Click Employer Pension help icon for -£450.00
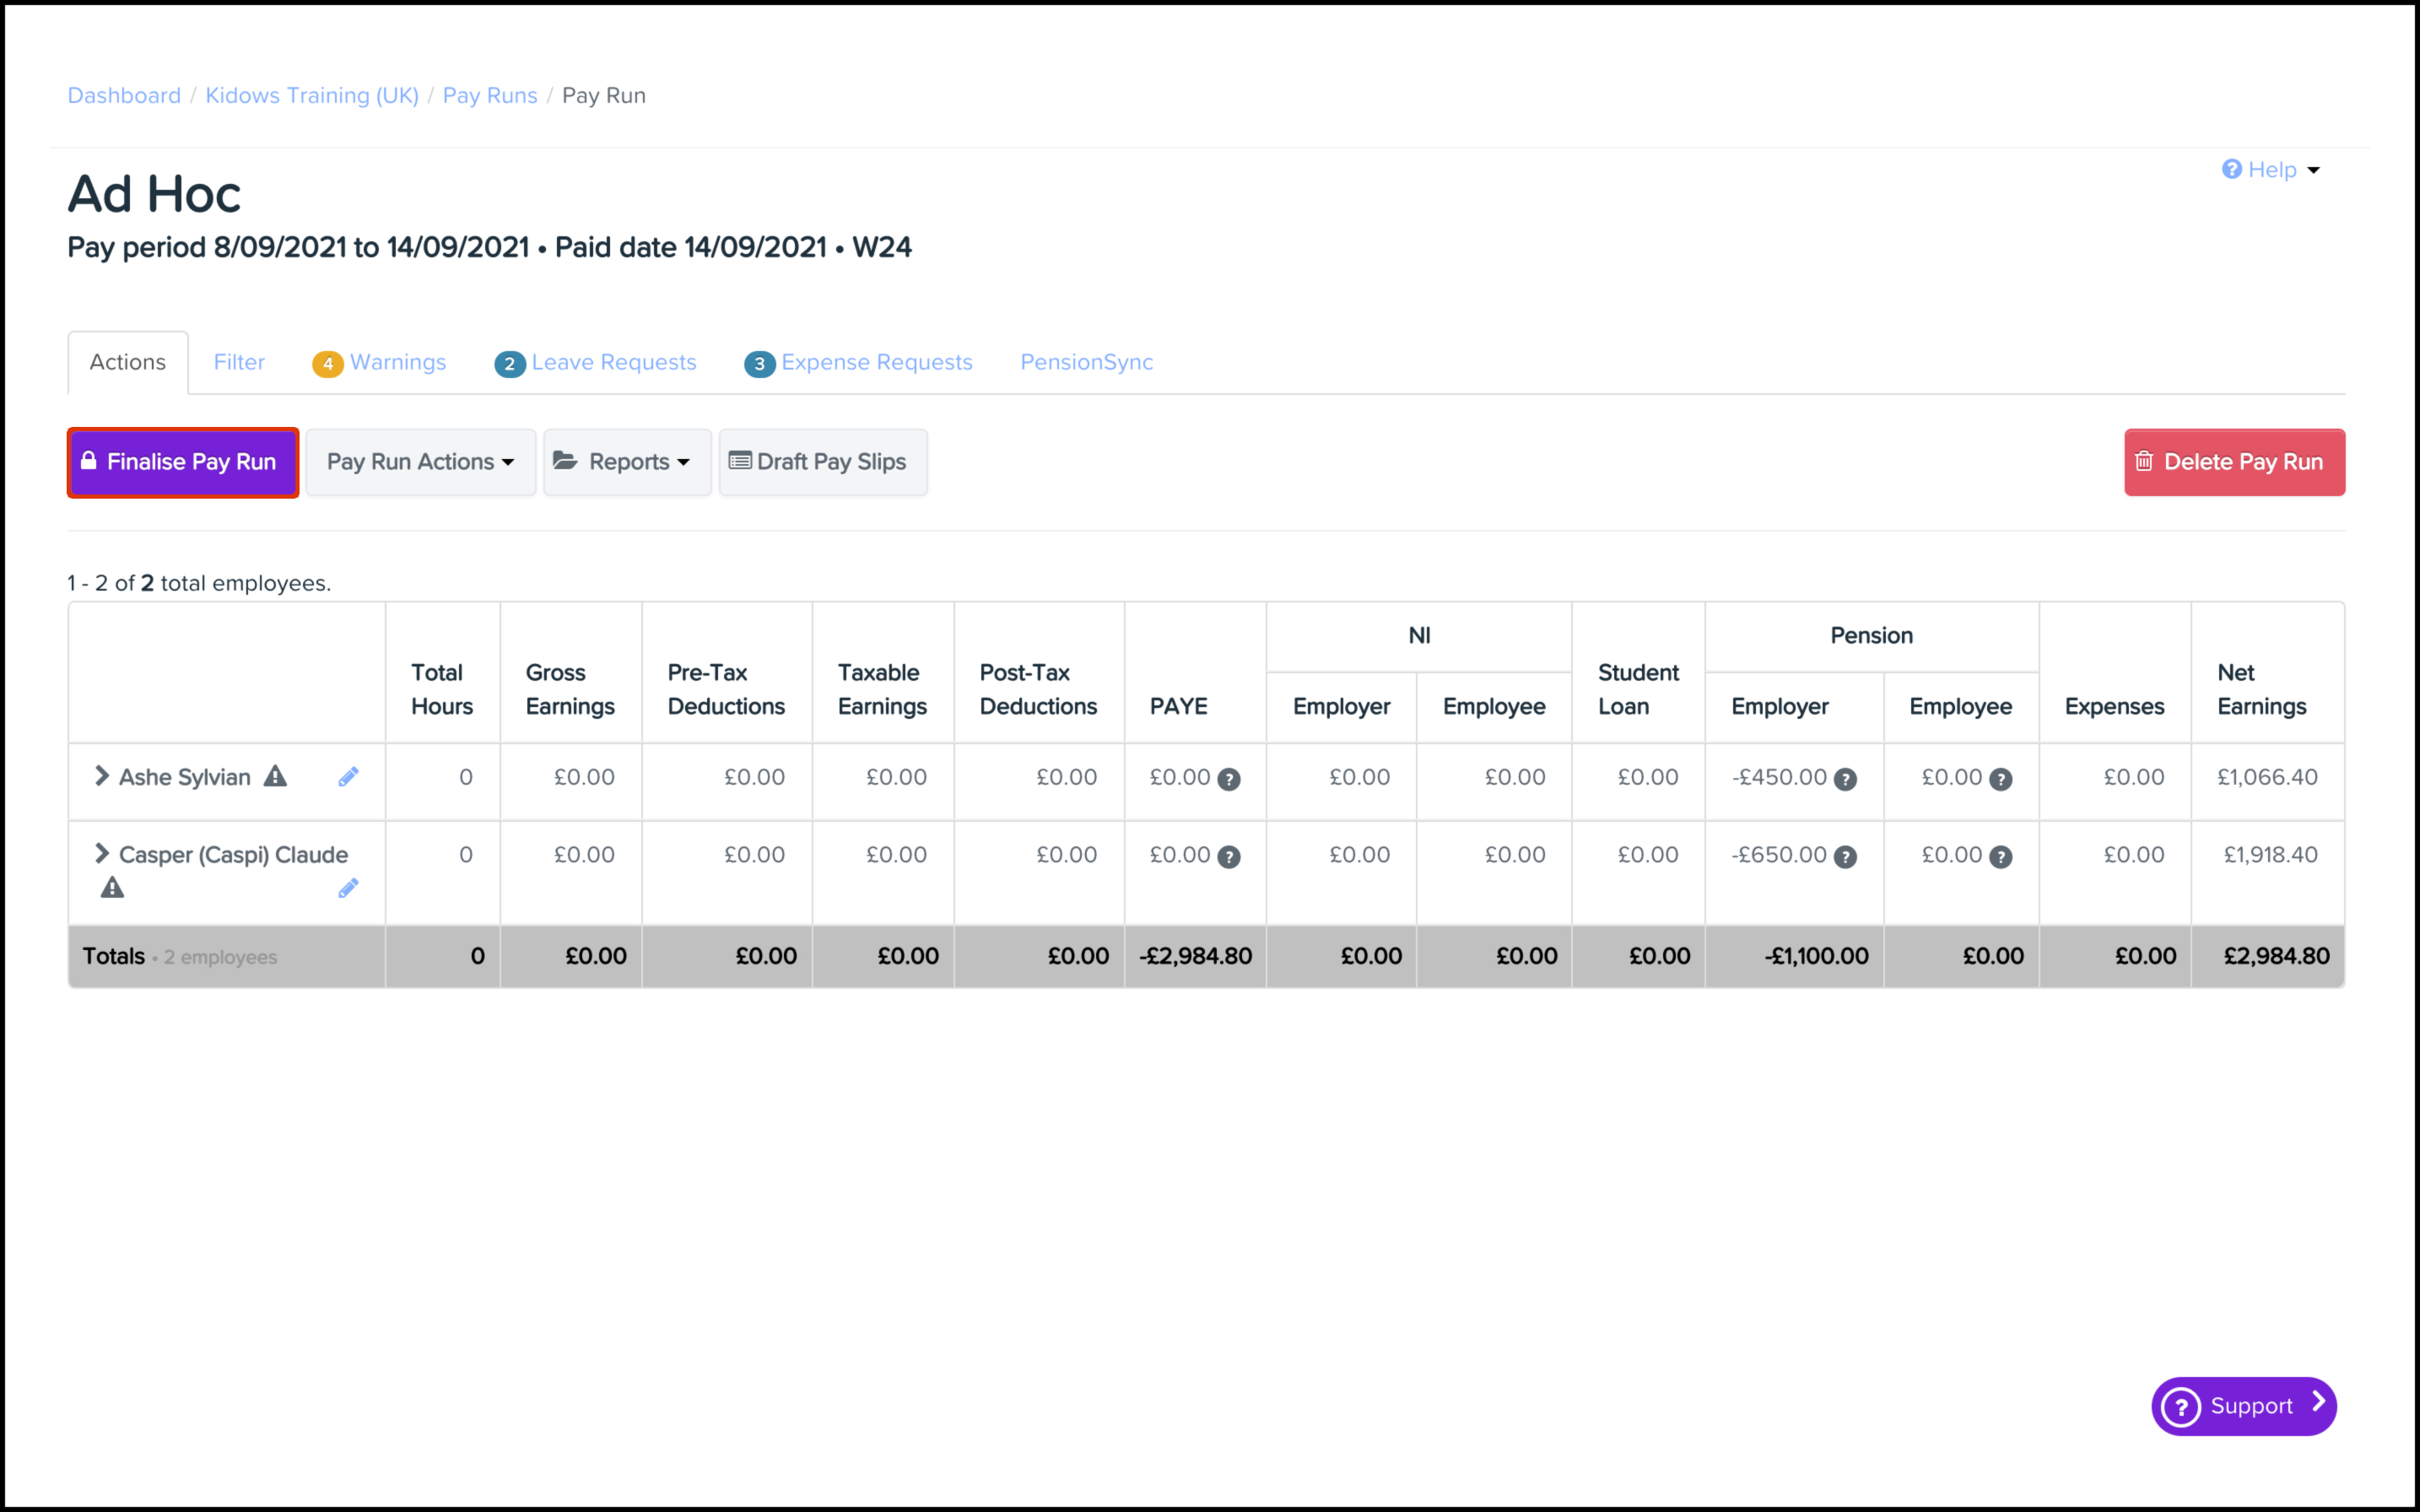Screen dimensions: 2420x1512 coord(1845,779)
